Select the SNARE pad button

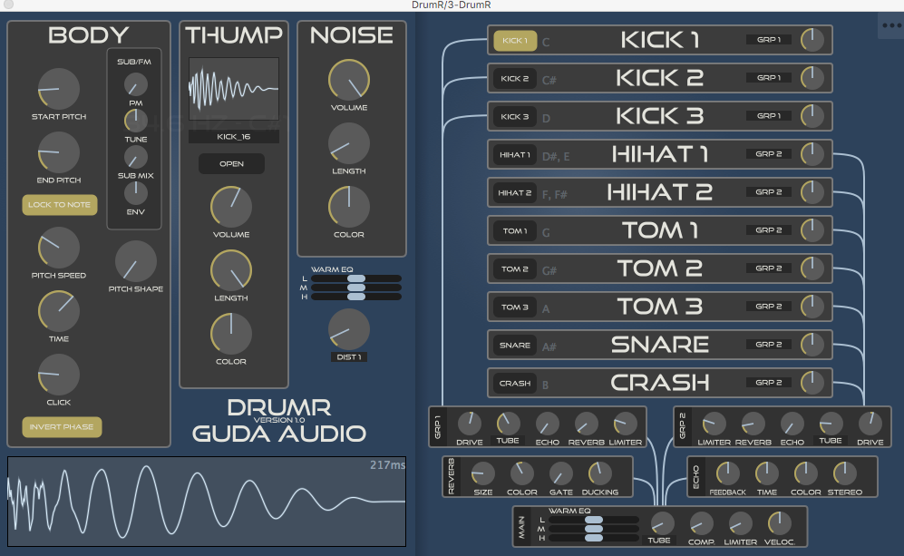pyautogui.click(x=515, y=345)
